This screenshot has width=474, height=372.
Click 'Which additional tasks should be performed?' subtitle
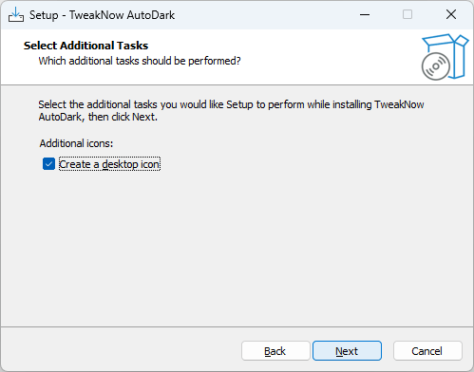(140, 61)
